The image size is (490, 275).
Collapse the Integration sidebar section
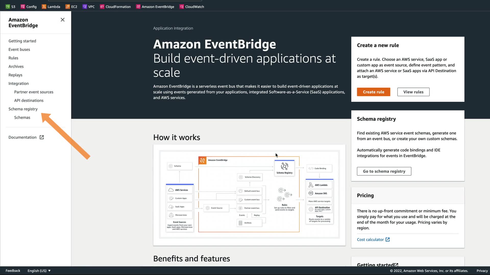(x=18, y=84)
